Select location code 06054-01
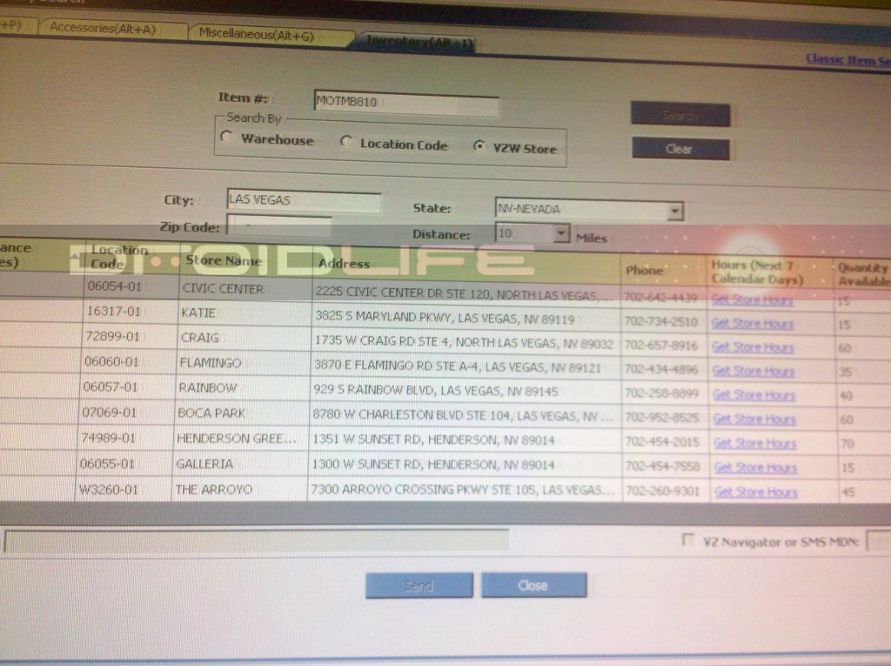The width and height of the screenshot is (891, 666). [114, 286]
